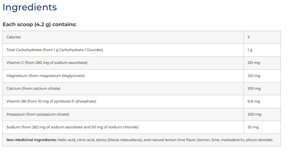This screenshot has width=287, height=153.
Task: Click the Calcium citrate row label
Action: (33, 89)
